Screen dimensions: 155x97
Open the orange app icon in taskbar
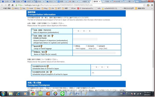coord(48,94)
